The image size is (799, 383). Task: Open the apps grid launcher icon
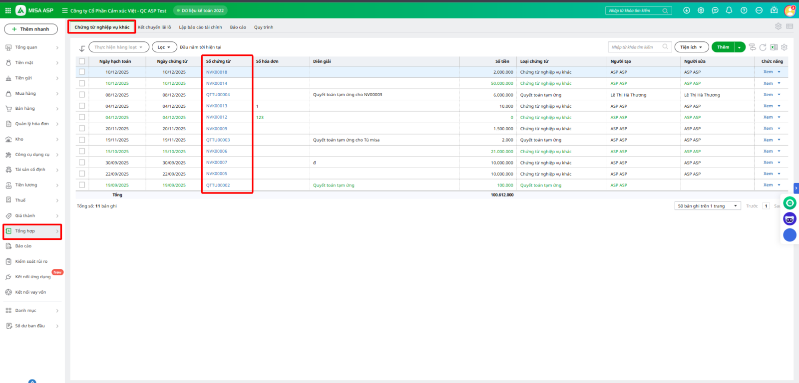pyautogui.click(x=8, y=10)
